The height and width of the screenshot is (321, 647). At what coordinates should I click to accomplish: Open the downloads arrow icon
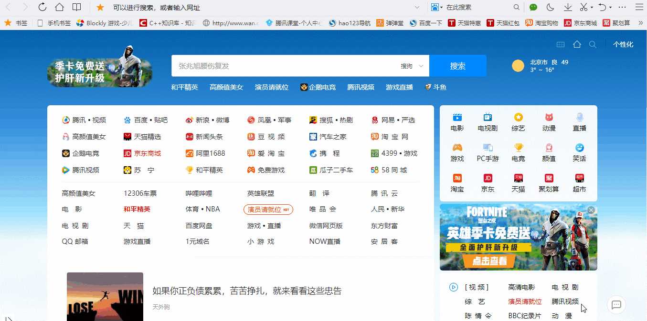pos(568,7)
